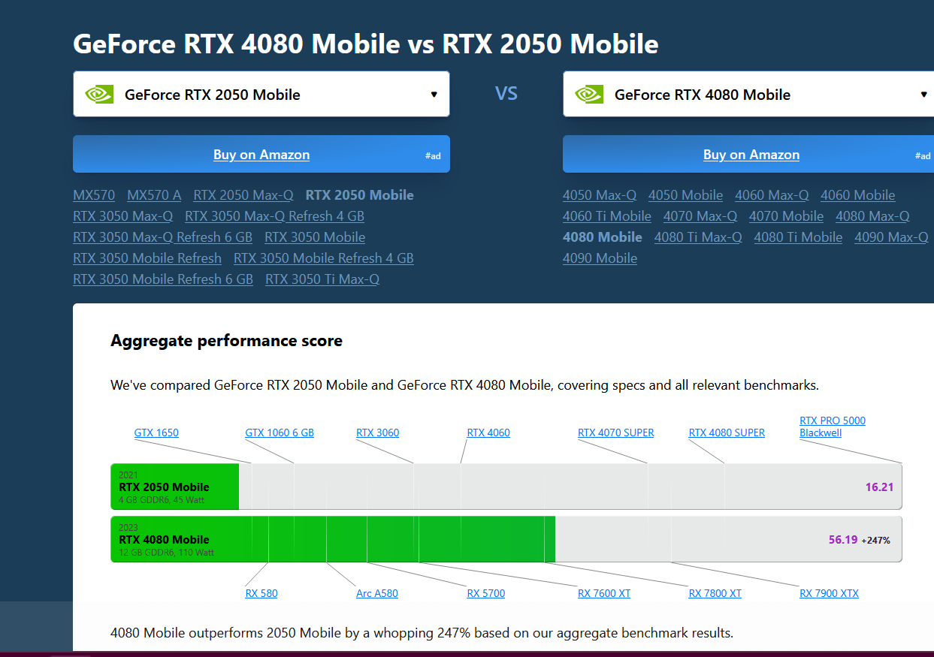Screen dimensions: 934x657
Task: Open the MX570 link
Action: pyautogui.click(x=94, y=195)
